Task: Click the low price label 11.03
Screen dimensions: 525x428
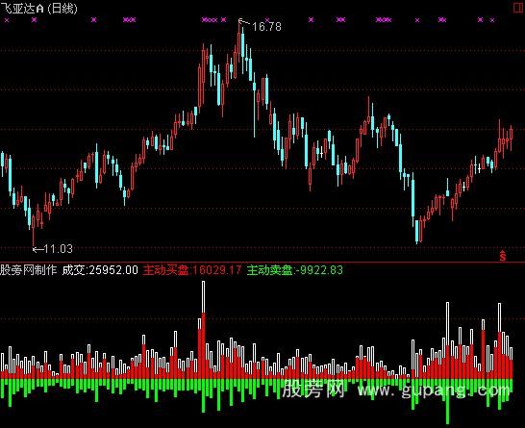Action: click(59, 249)
